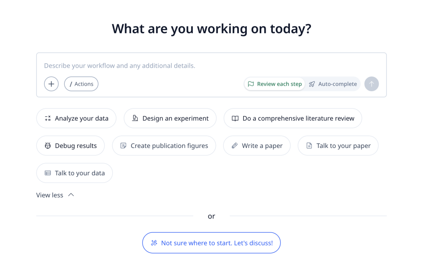
Task: Click Not sure where to start. Let's discuss!
Action: (x=211, y=243)
